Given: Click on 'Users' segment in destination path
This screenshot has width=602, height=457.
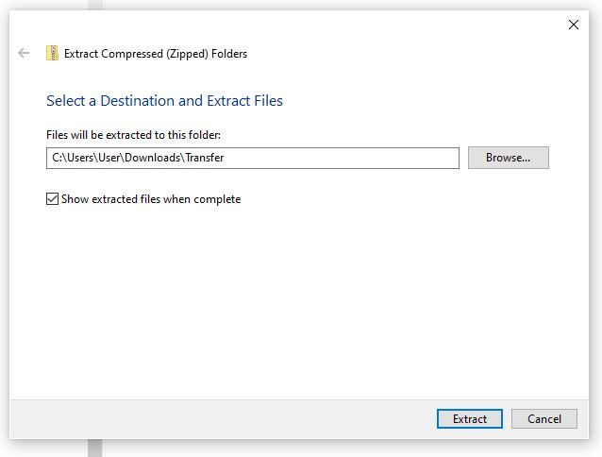Looking at the screenshot, I should point(80,158).
